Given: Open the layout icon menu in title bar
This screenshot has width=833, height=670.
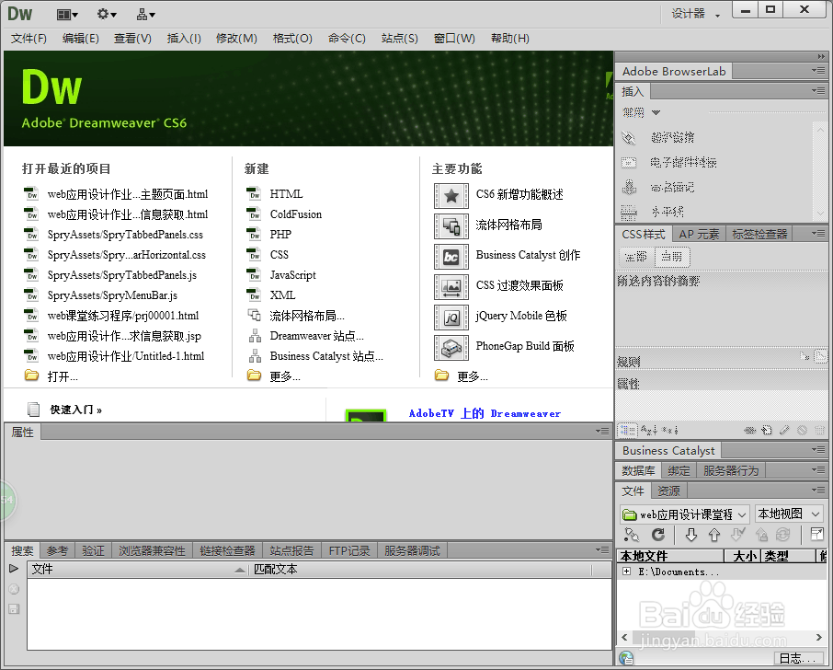Looking at the screenshot, I should 67,15.
